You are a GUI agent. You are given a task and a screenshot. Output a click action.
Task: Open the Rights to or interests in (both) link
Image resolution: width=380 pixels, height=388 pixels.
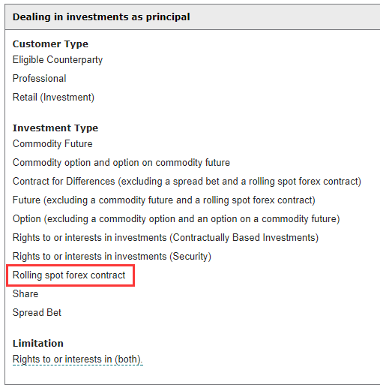pyautogui.click(x=78, y=359)
